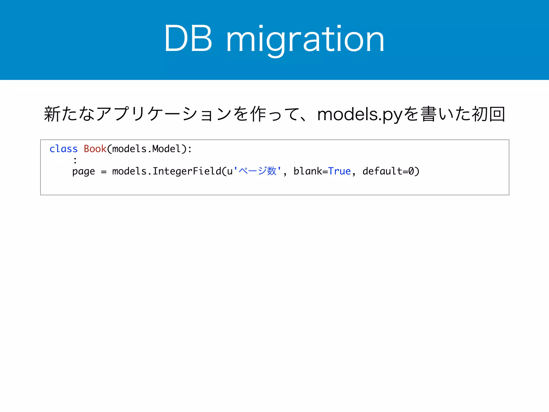Click the 'blank=True' argument

322,171
